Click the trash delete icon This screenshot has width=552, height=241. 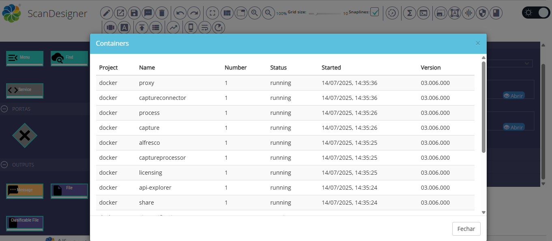[162, 13]
